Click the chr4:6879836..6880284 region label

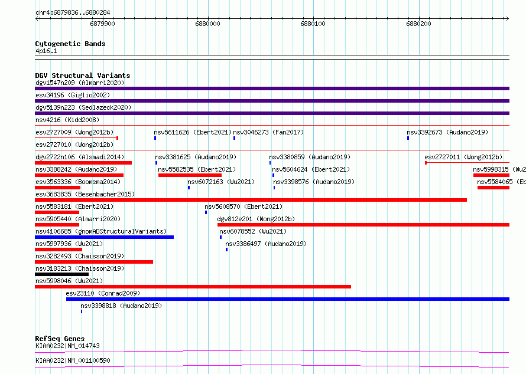click(x=73, y=12)
